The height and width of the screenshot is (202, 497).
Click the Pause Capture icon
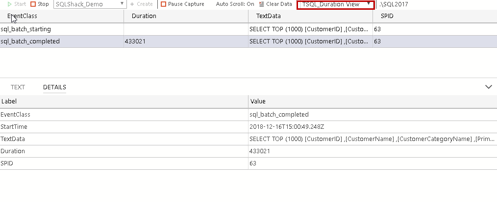pos(164,4)
